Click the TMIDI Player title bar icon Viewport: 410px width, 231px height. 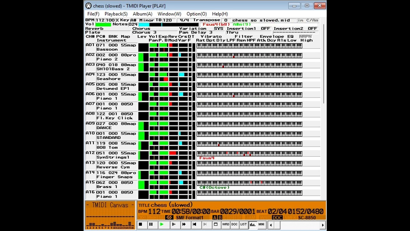[88, 6]
